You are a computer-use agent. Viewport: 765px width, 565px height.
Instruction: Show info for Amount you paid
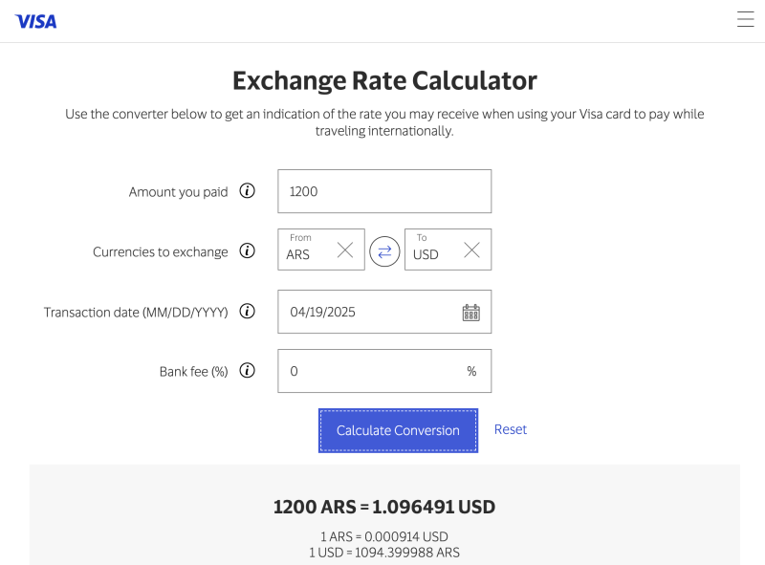247,191
